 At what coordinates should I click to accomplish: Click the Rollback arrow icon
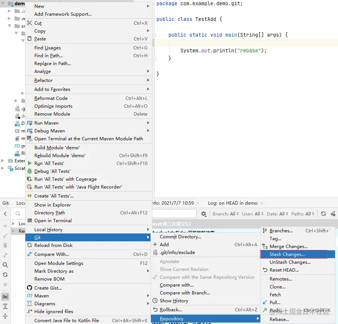click(155, 309)
